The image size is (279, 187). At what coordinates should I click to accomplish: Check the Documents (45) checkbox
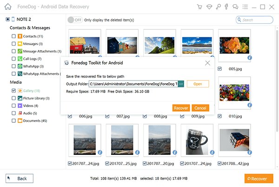pos(13,120)
